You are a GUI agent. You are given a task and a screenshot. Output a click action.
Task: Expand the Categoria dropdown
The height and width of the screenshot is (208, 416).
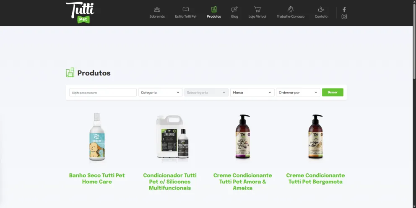160,92
